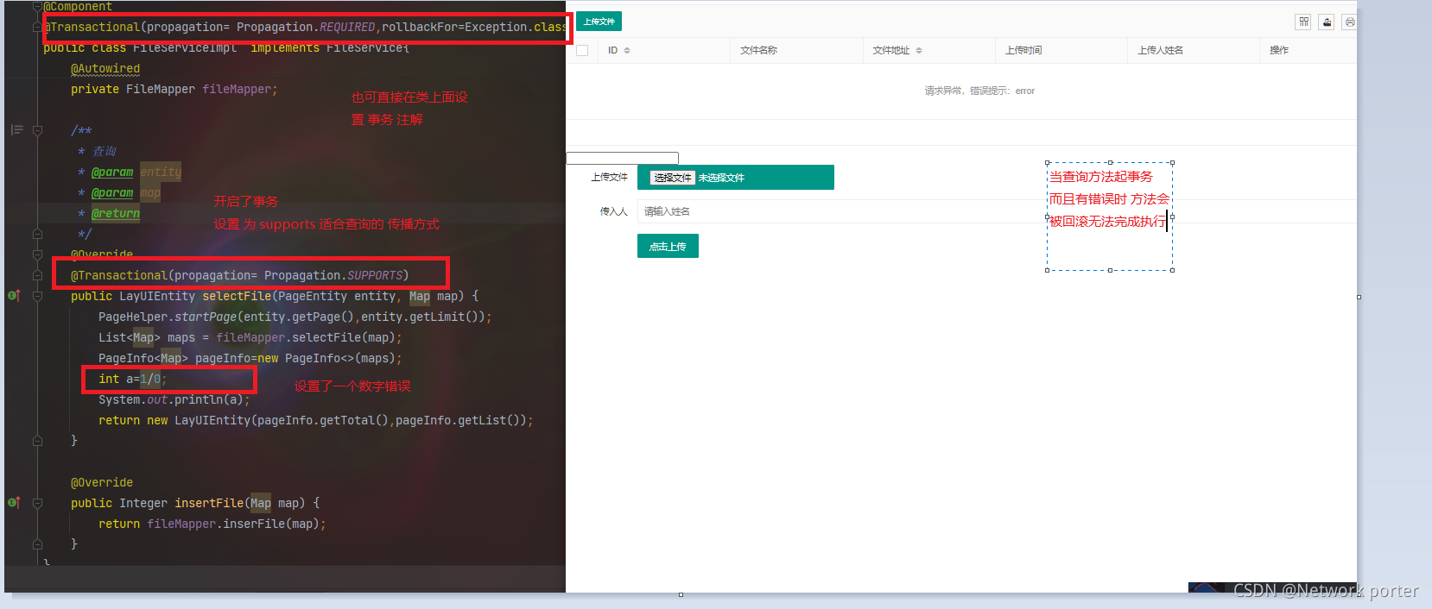
Task: Click the 选择文件 file chooser button
Action: [673, 178]
